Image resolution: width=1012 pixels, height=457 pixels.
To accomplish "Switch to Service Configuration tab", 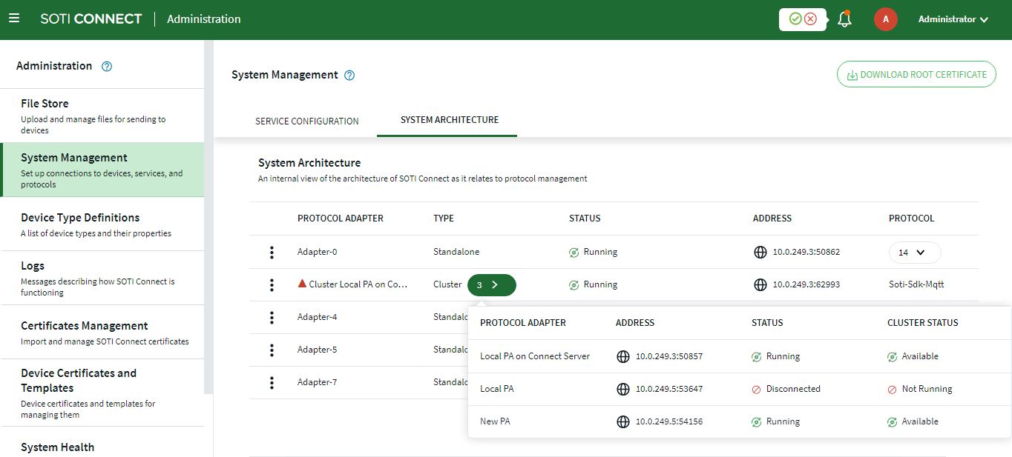I will [307, 121].
